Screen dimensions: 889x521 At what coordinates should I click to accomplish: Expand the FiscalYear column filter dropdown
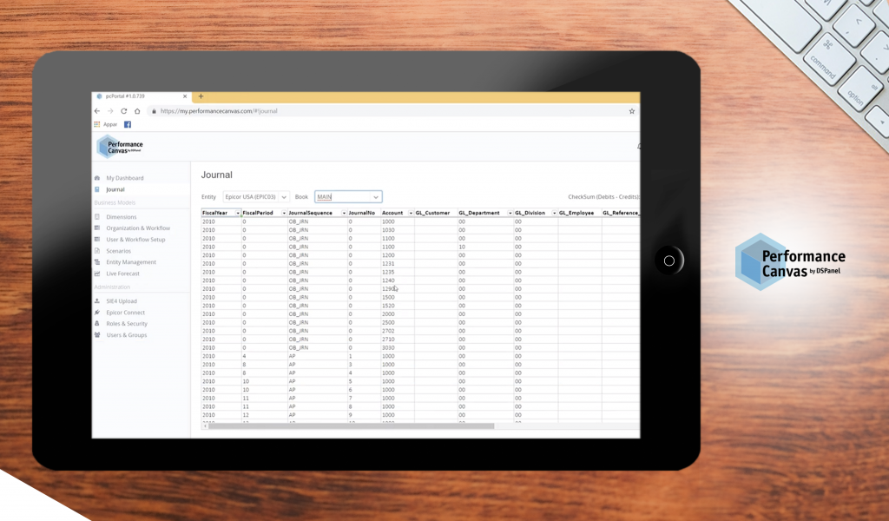(x=236, y=212)
